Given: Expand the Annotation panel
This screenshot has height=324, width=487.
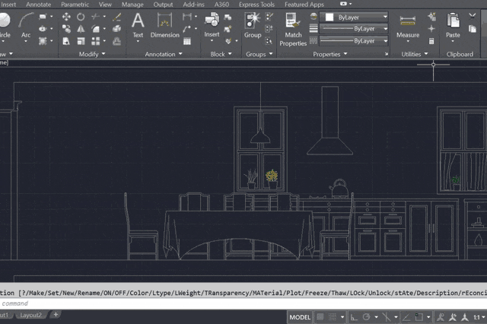Looking at the screenshot, I should tap(164, 54).
